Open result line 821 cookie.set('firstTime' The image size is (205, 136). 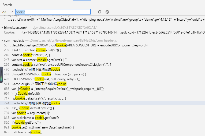102,127
